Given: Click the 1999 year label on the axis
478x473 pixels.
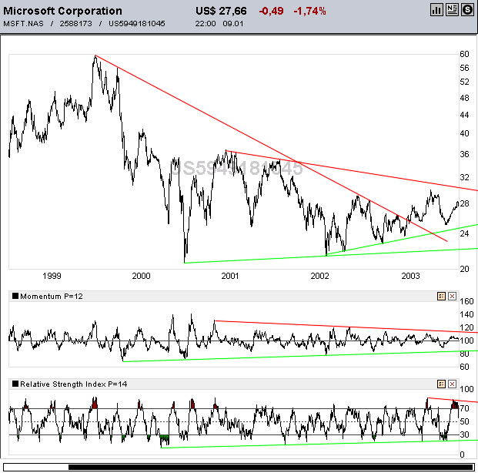Looking at the screenshot, I should click(52, 276).
